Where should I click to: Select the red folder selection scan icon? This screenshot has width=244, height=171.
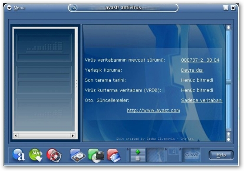pos(114,155)
